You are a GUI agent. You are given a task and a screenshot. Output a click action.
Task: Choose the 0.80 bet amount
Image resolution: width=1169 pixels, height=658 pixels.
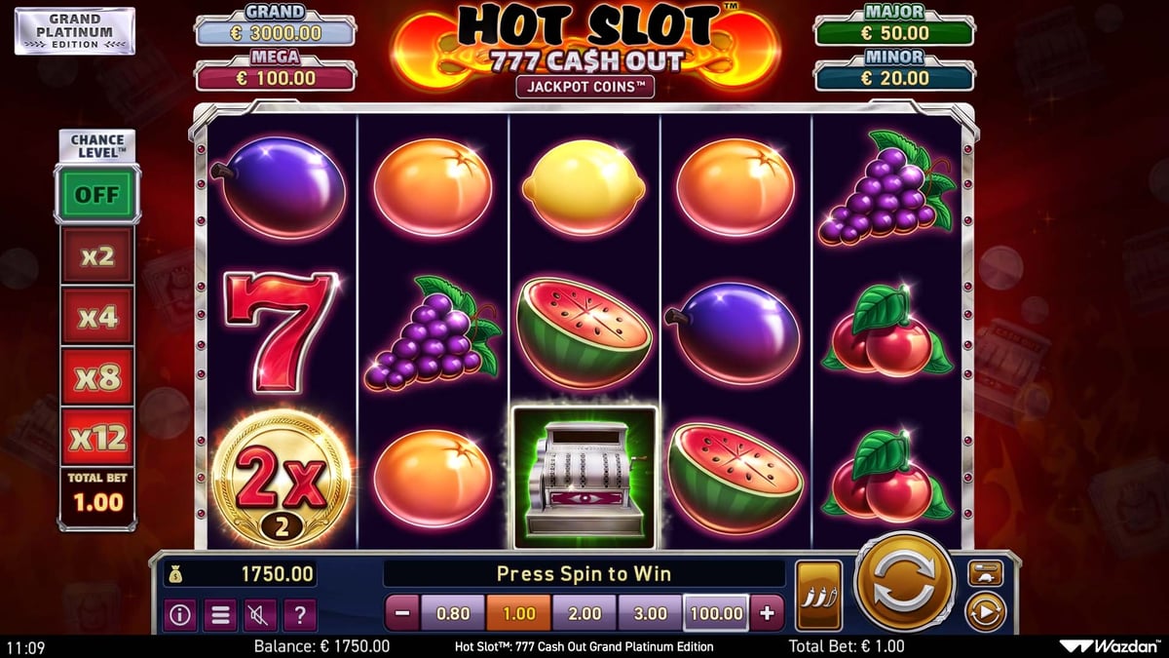click(x=453, y=613)
